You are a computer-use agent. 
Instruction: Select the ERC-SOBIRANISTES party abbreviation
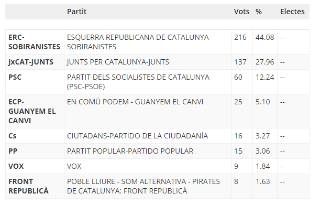pyautogui.click(x=34, y=42)
